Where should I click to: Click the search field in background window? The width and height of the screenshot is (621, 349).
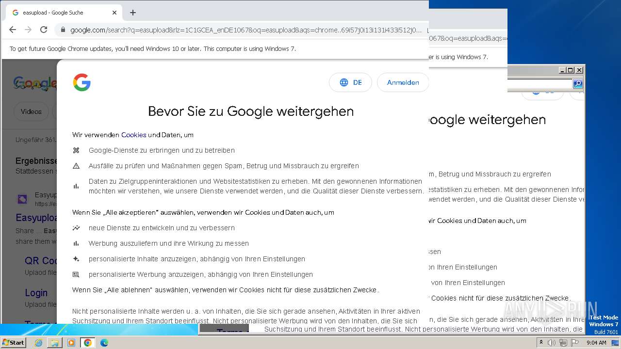point(540,84)
